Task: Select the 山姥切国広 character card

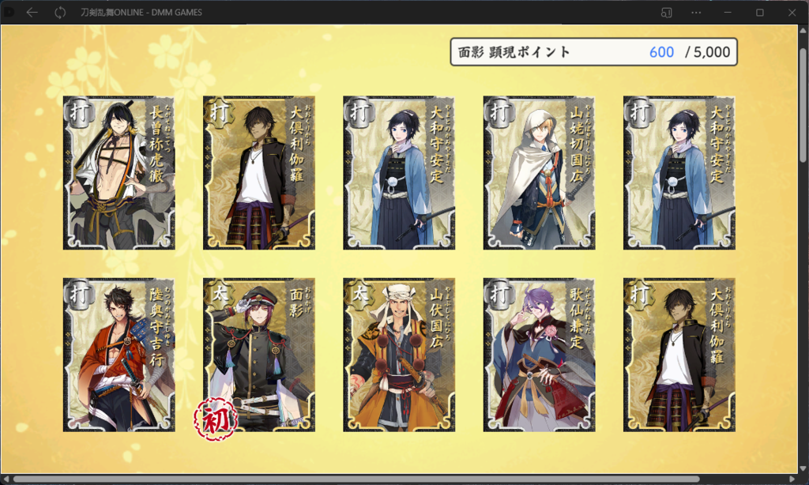Action: pyautogui.click(x=539, y=173)
